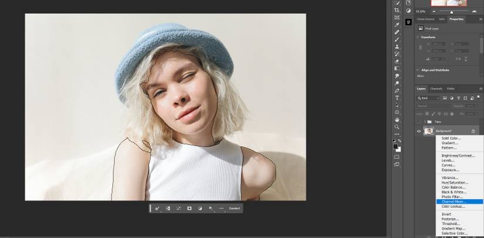Select the Smudge tool
484x238 pixels.
click(x=397, y=75)
